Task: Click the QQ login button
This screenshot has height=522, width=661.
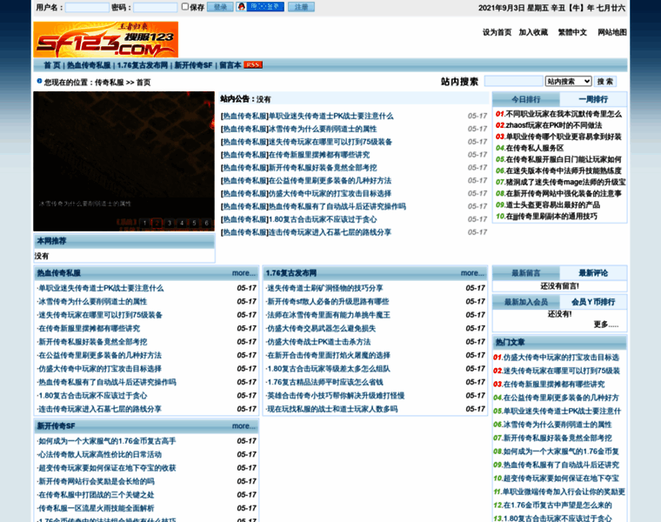Action: pyautogui.click(x=260, y=7)
